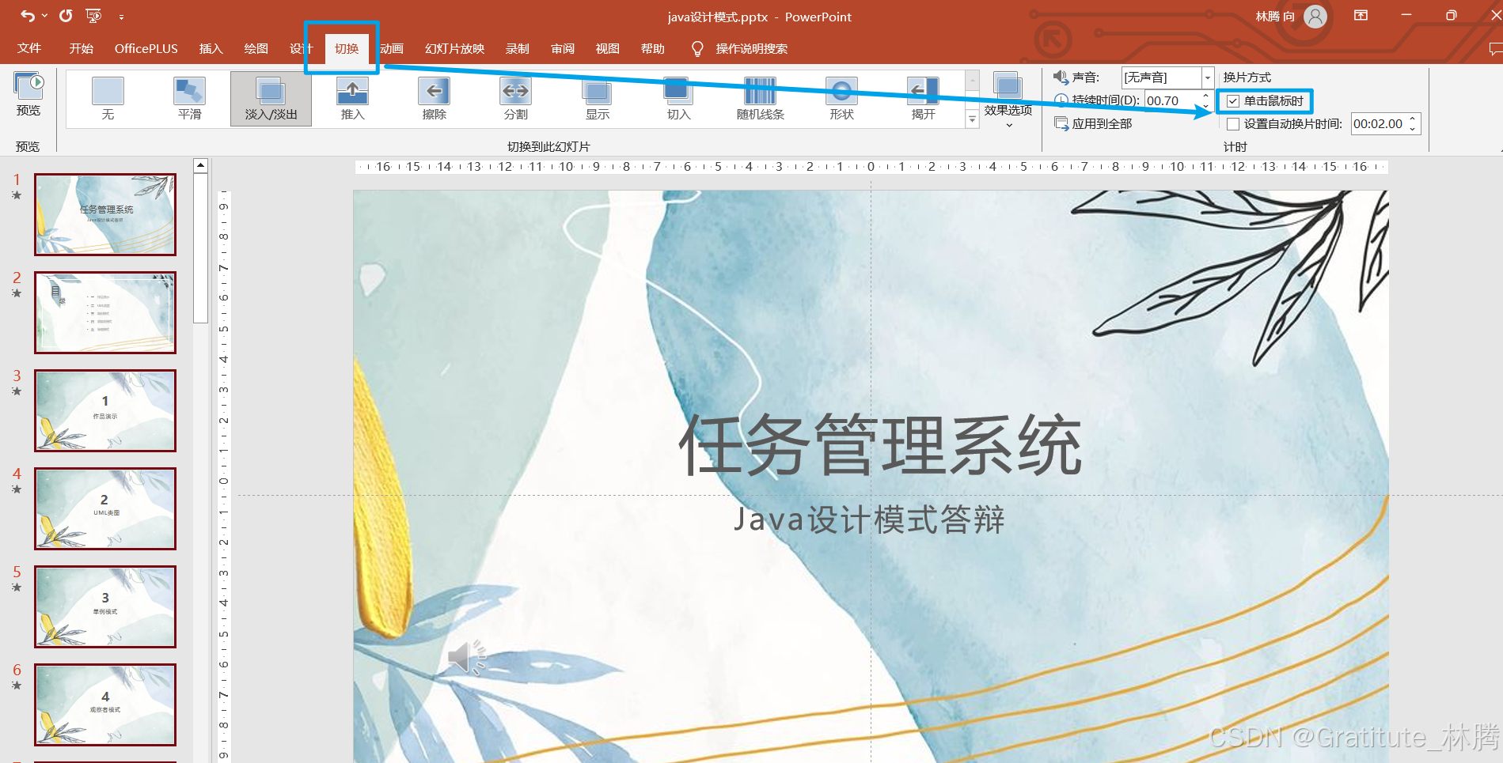The image size is (1503, 763).
Task: Select the Random Bars (随机线条) transition
Action: (760, 99)
